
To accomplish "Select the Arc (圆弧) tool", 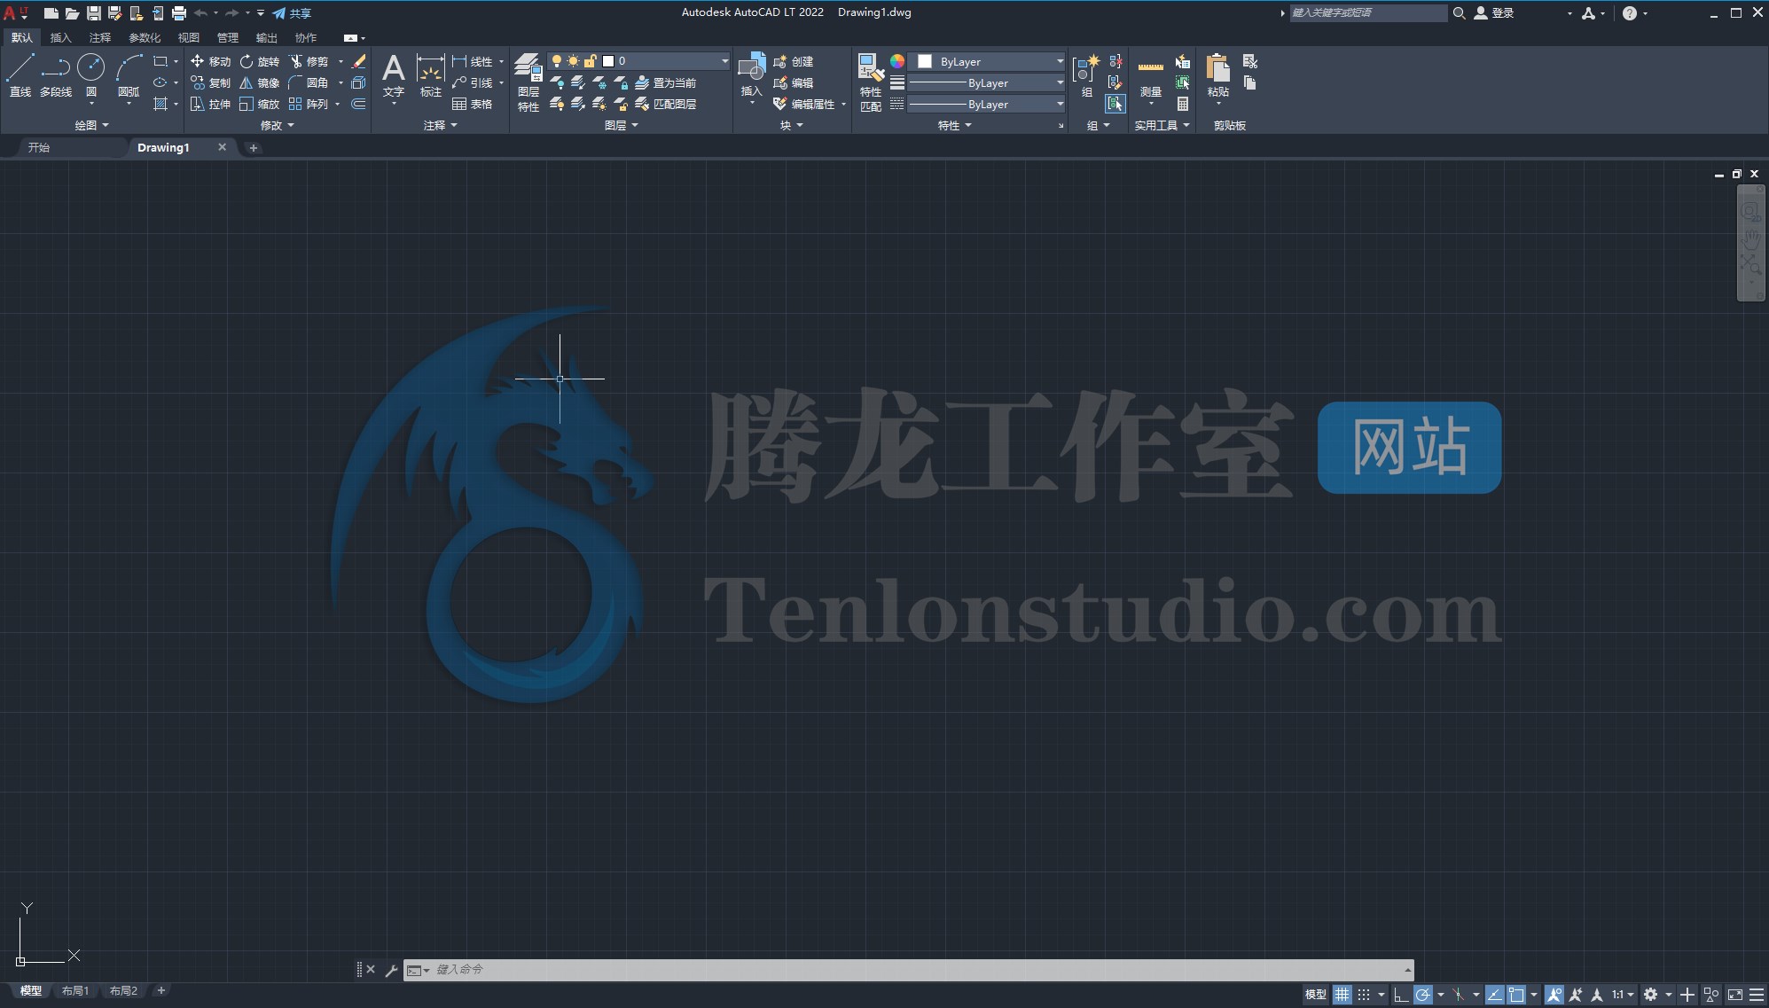I will click(x=129, y=74).
